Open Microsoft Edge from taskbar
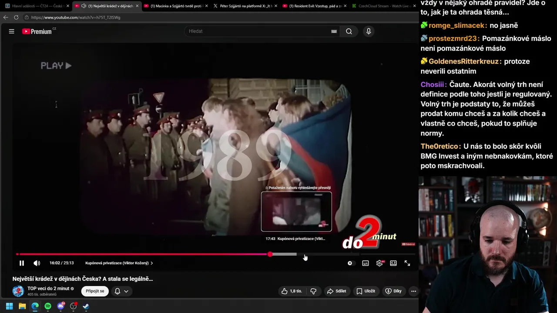Viewport: 557px width, 313px height. pyautogui.click(x=35, y=306)
